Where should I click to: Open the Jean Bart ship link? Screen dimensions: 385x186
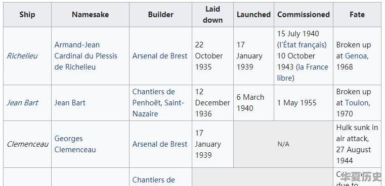[22, 103]
